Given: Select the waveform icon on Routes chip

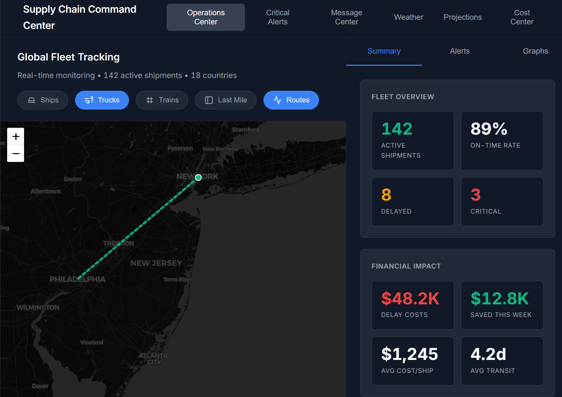Looking at the screenshot, I should pos(278,100).
